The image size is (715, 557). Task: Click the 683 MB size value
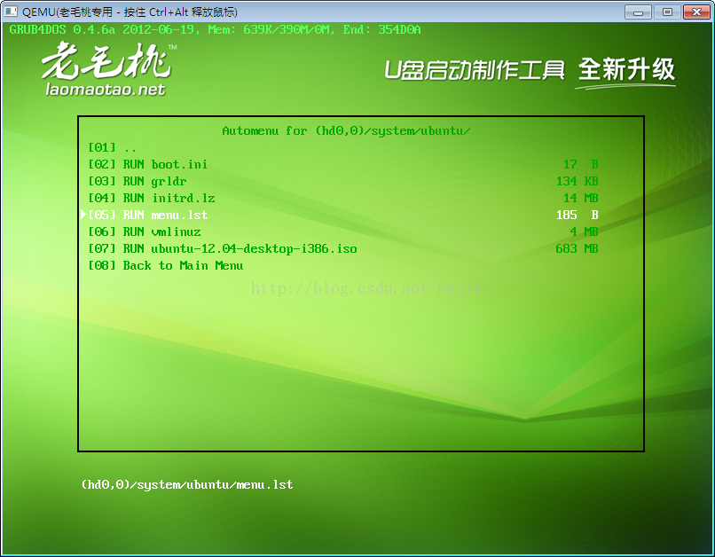pos(577,249)
